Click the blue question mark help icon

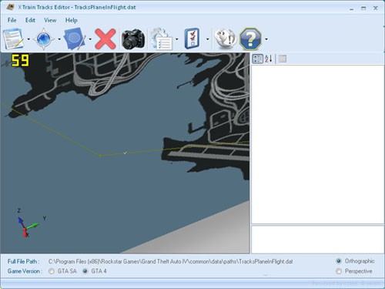(x=251, y=39)
